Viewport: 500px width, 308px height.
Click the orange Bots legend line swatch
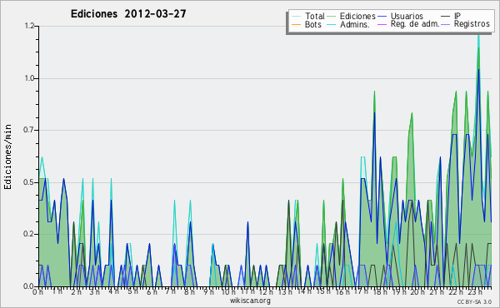tap(296, 24)
